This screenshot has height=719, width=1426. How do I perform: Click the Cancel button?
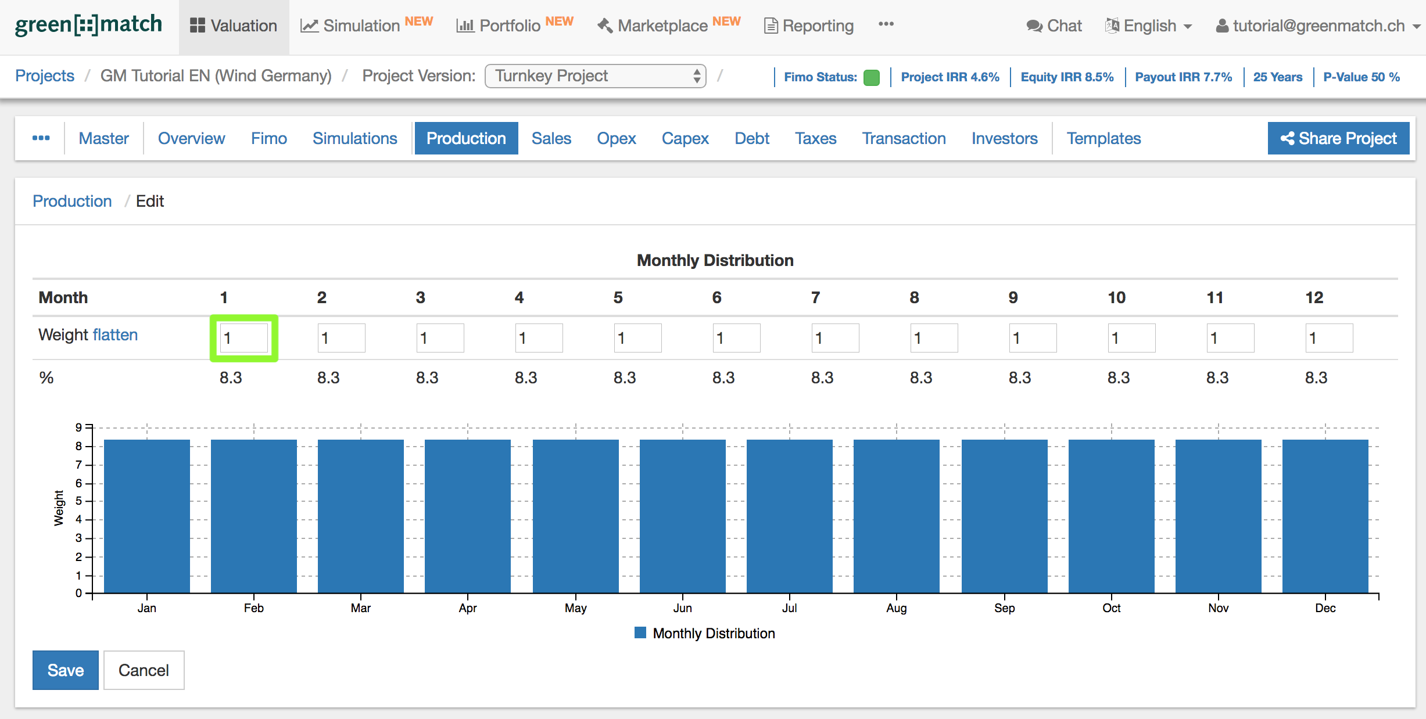click(x=144, y=670)
